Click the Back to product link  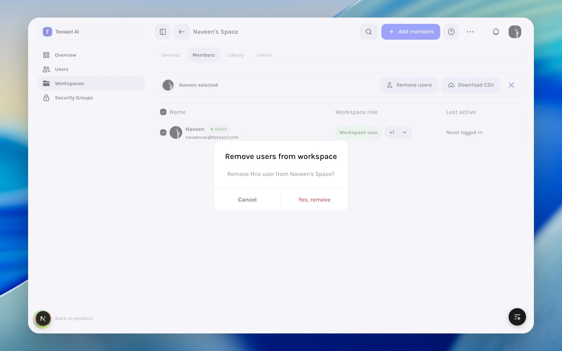tap(74, 318)
